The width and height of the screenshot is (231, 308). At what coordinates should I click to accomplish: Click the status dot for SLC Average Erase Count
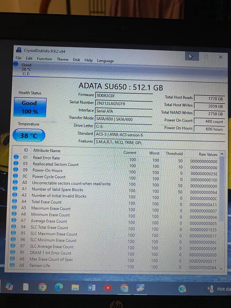pyautogui.click(x=13, y=246)
